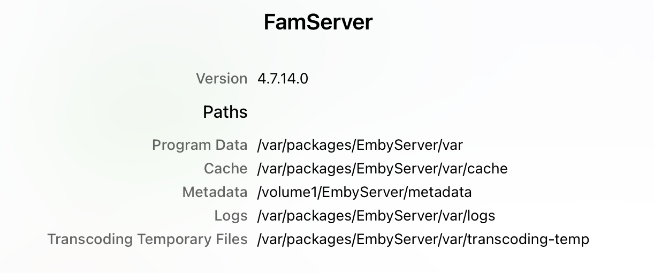Select the Transcoding Temporary Files path value
The image size is (654, 273).
click(x=423, y=239)
